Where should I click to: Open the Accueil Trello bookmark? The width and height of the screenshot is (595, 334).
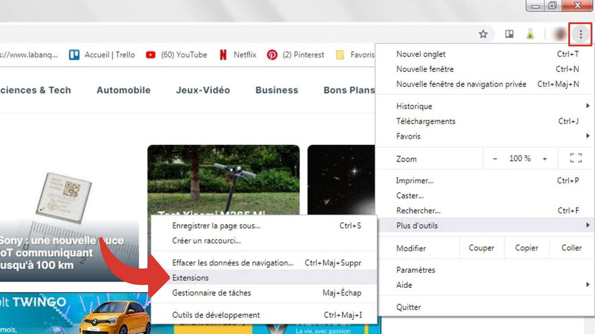pos(102,55)
